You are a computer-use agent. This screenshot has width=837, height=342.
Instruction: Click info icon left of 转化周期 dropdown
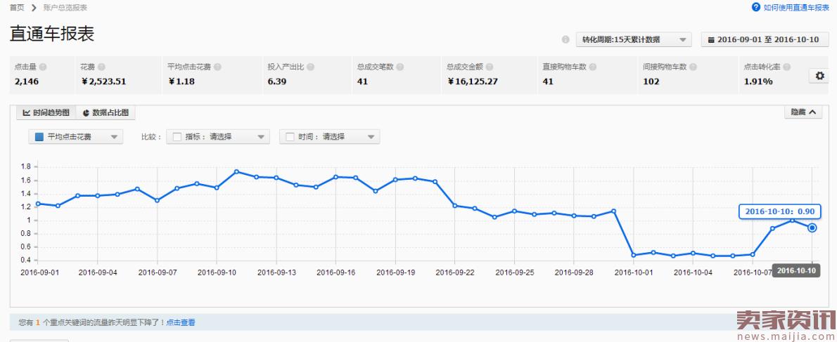[x=566, y=39]
